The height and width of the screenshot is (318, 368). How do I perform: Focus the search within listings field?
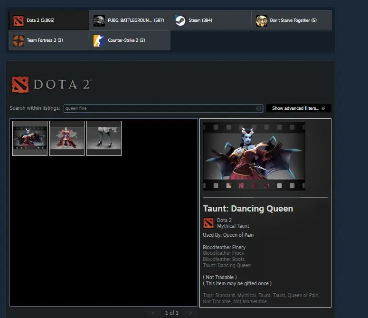click(x=163, y=108)
